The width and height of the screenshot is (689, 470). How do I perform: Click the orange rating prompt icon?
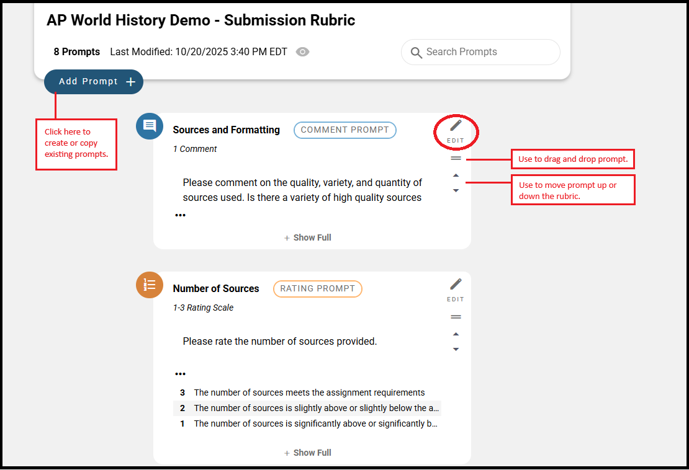(x=150, y=285)
